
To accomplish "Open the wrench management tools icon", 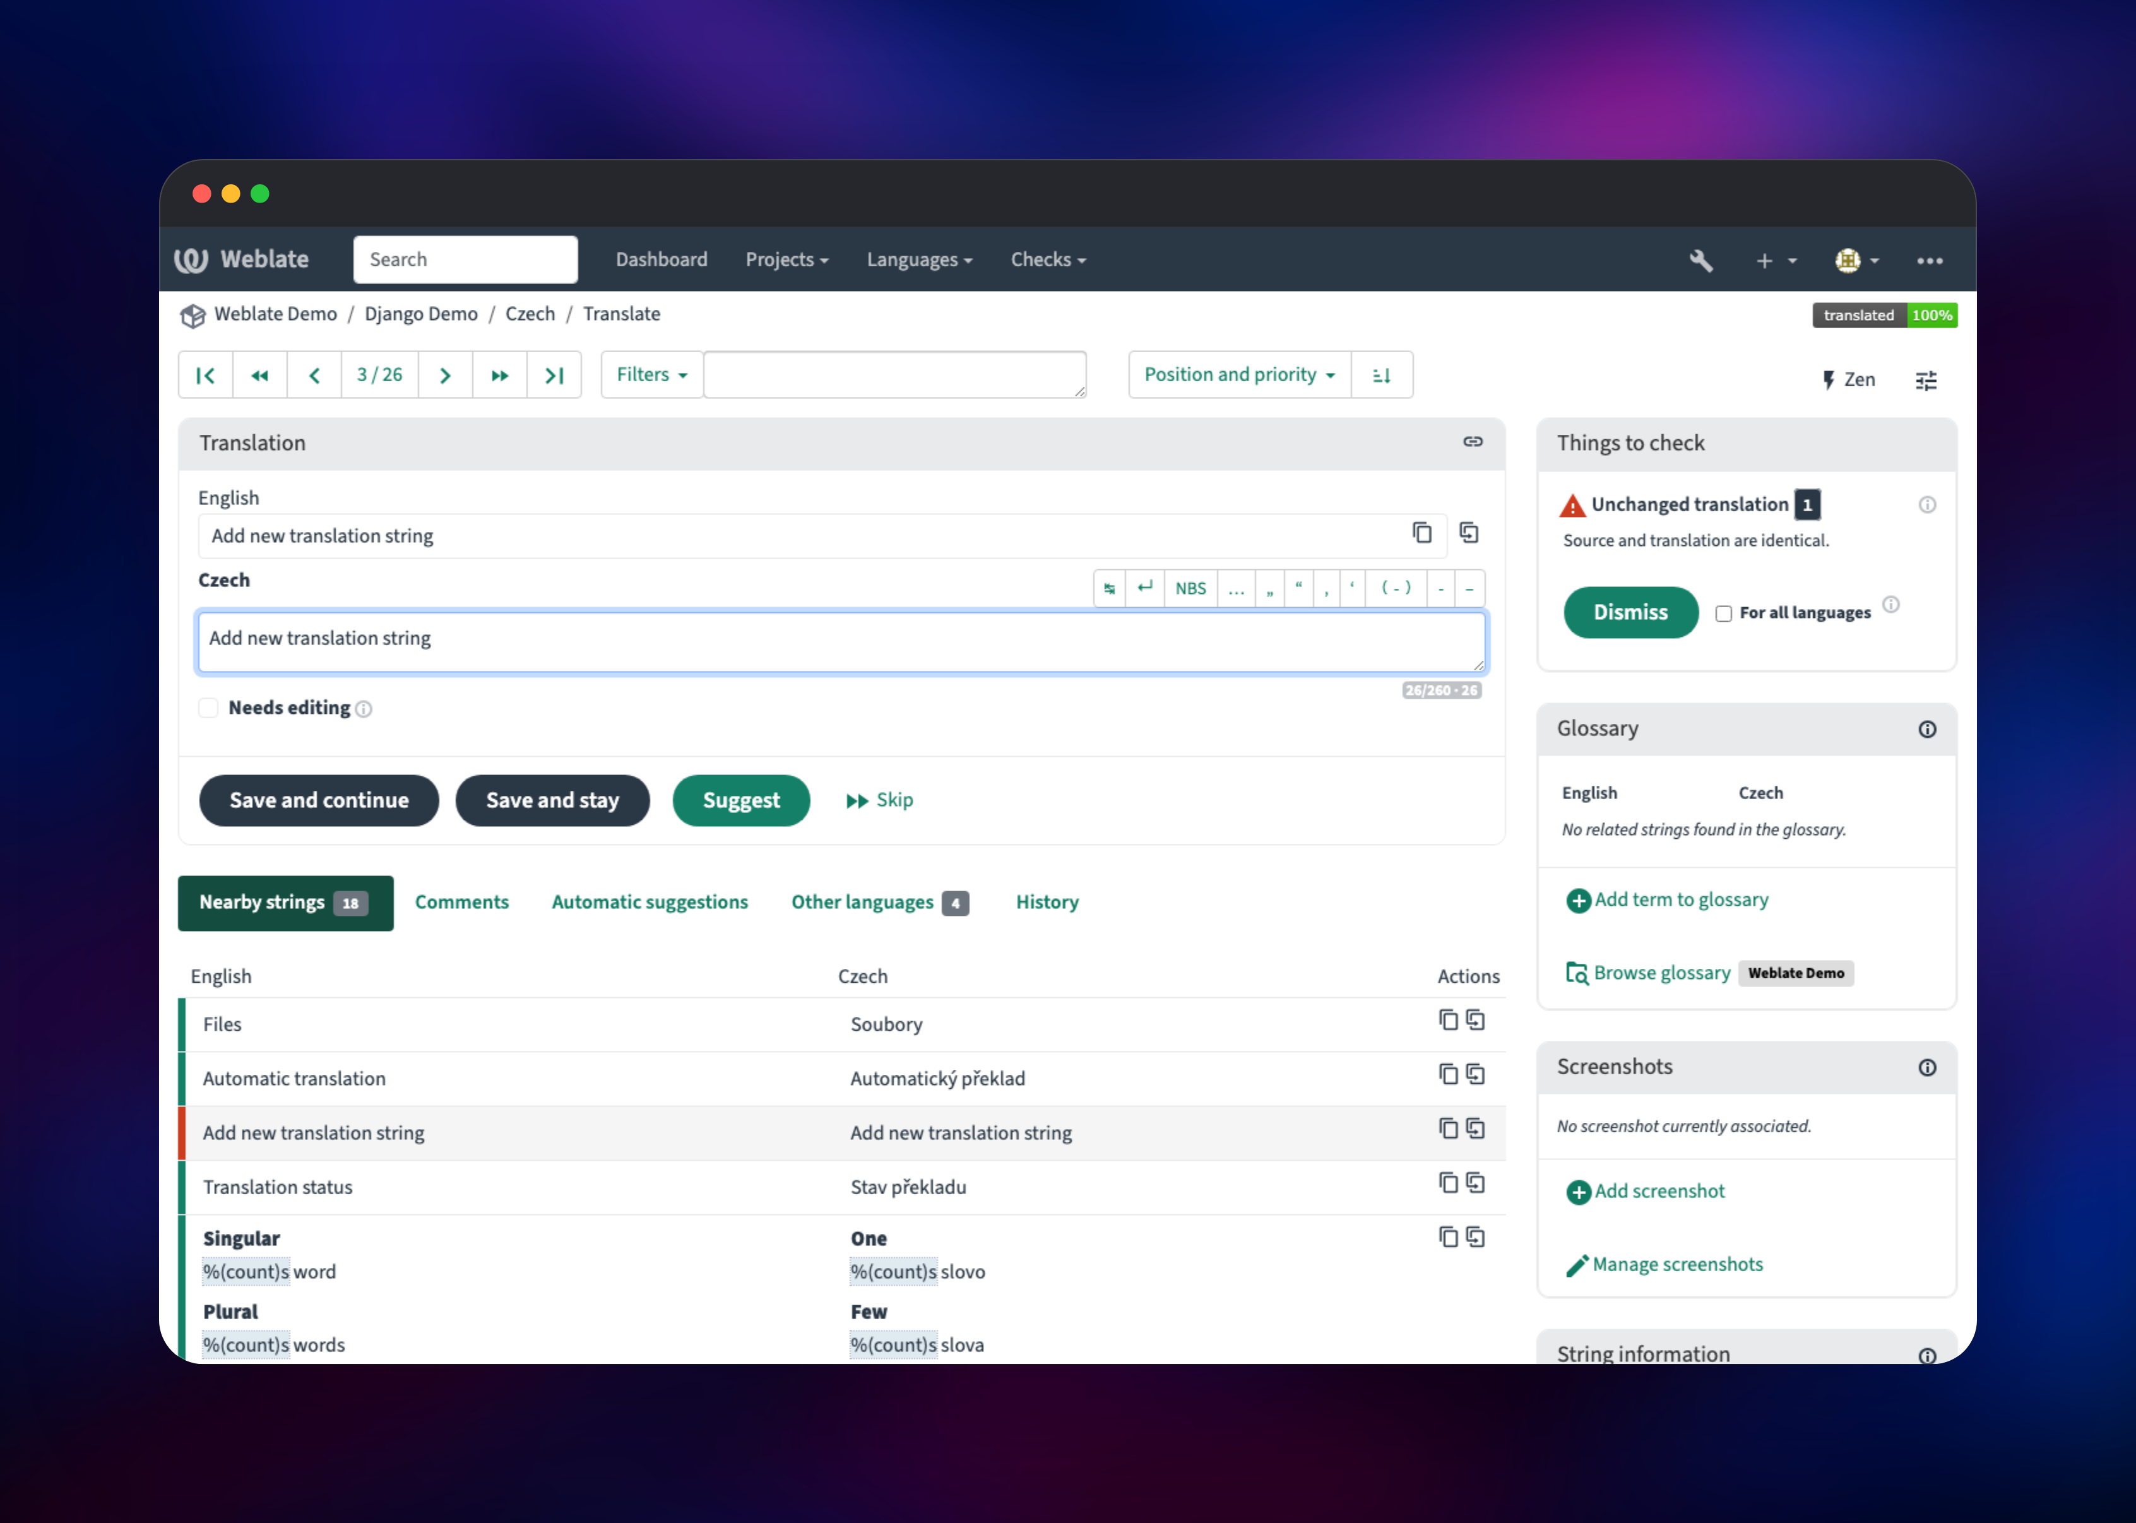I will (x=1701, y=261).
